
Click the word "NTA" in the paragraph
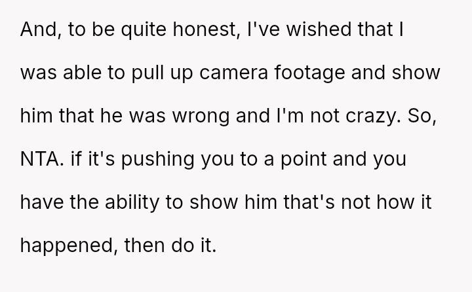[38, 160]
